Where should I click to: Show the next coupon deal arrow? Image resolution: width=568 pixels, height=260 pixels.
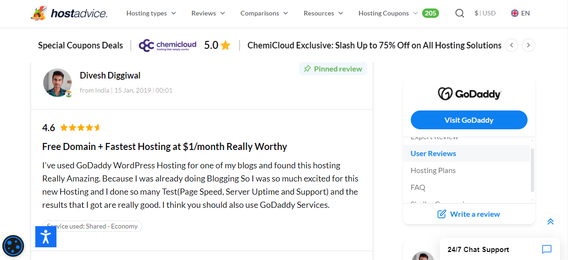528,45
